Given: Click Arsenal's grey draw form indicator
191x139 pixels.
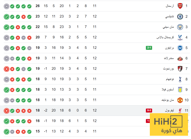Looking at the screenshot, I should point(7,6).
